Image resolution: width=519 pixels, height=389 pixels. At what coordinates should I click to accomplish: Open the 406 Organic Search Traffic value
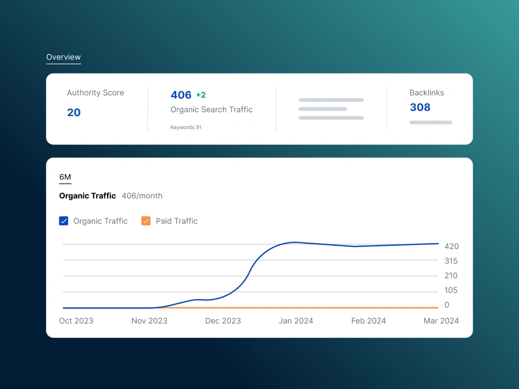click(x=181, y=95)
